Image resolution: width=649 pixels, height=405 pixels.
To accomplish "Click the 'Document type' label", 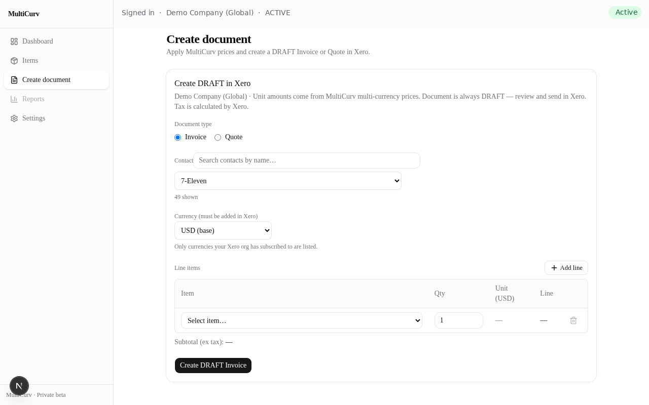I will (x=193, y=124).
